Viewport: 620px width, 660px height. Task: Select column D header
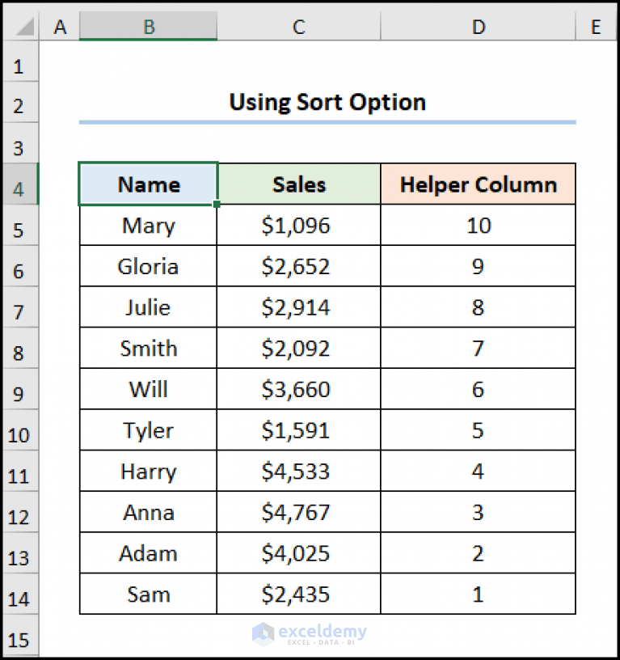(x=478, y=27)
